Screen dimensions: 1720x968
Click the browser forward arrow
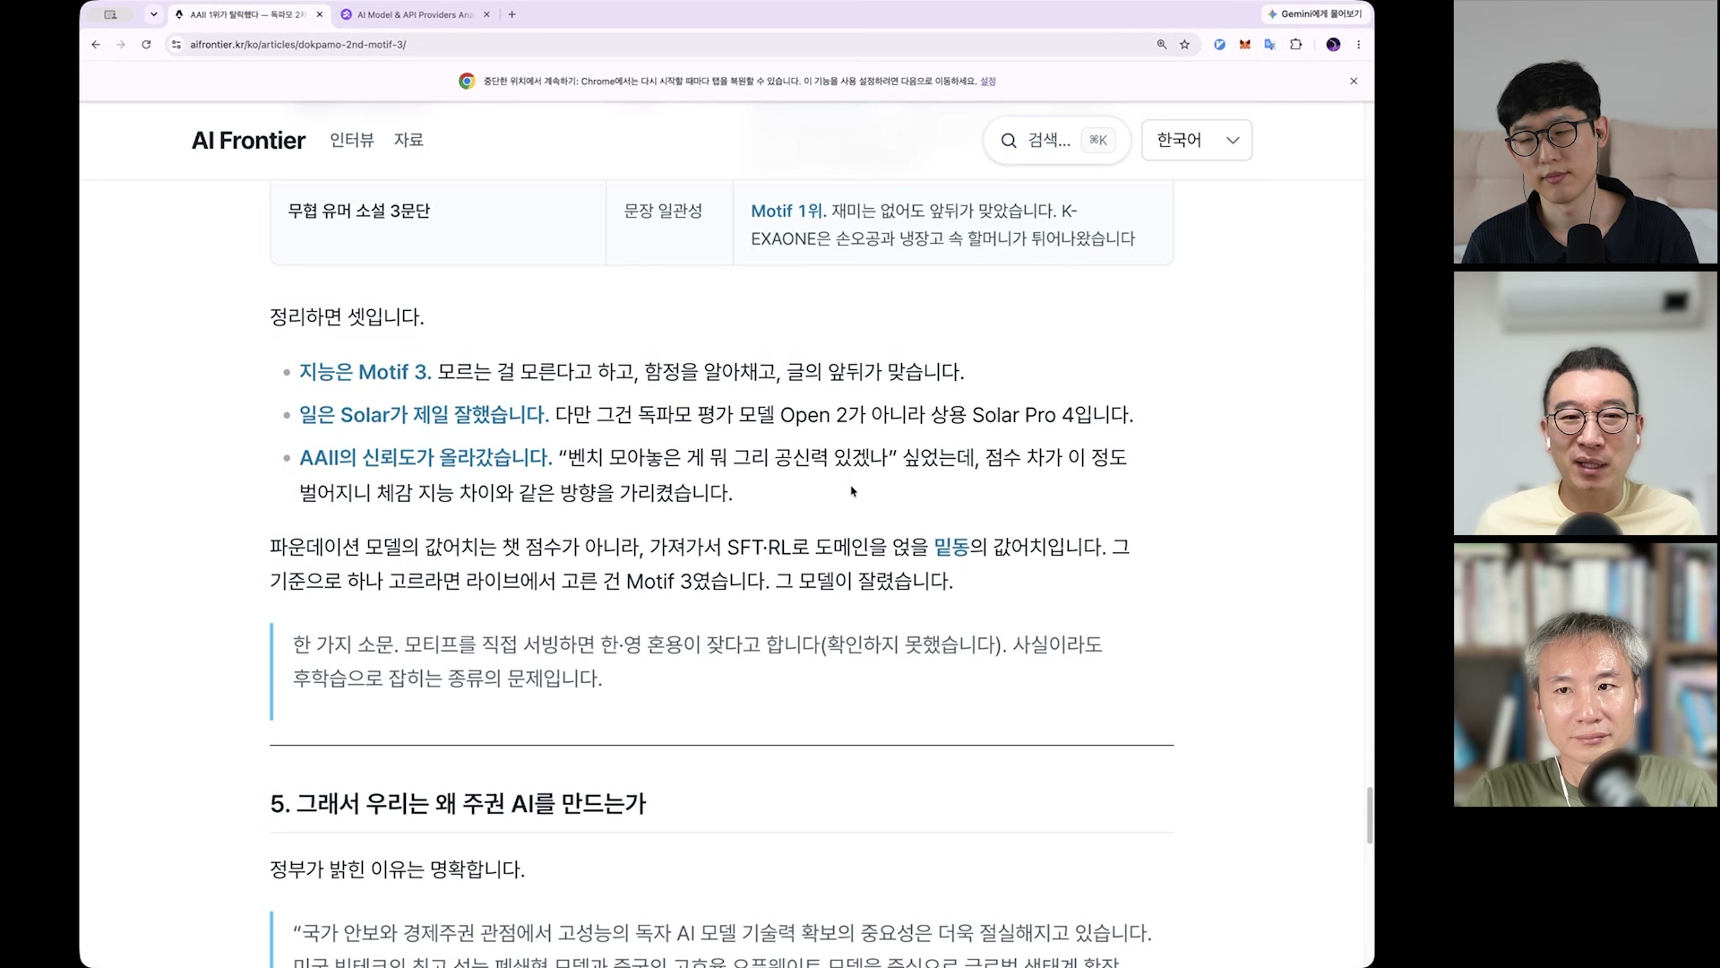(121, 44)
